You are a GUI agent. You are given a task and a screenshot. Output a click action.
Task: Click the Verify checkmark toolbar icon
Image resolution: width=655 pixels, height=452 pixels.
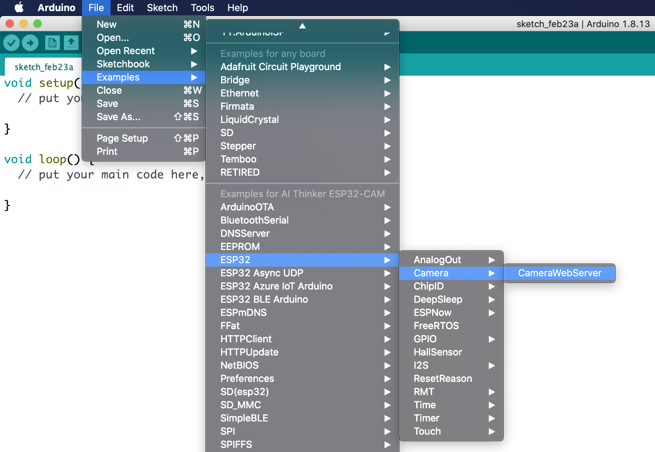11,43
